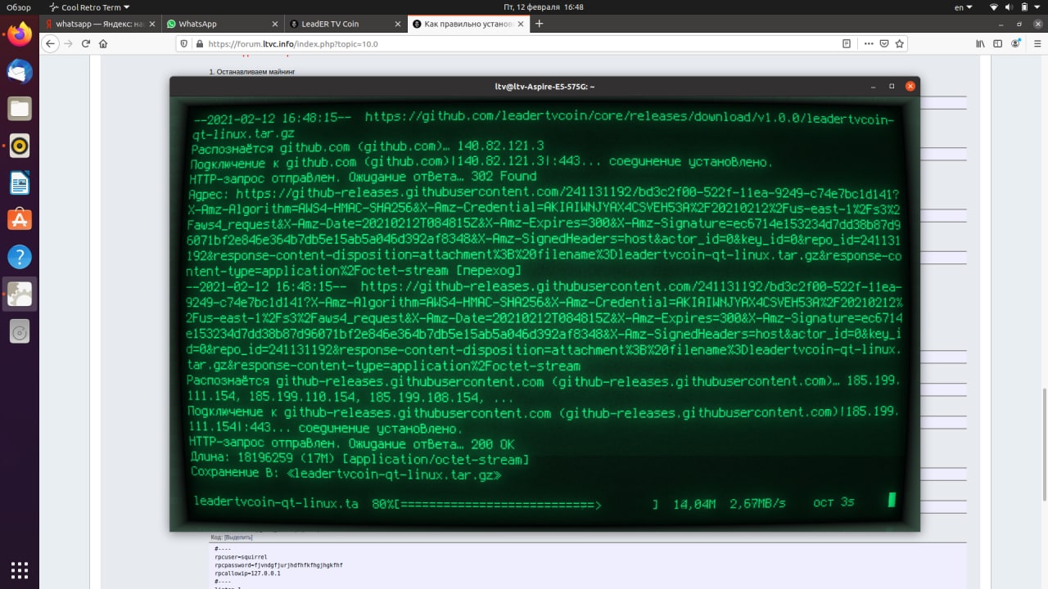Screen dimensions: 1048x589
Task: Open Ubuntu Software store from dock
Action: (20, 219)
